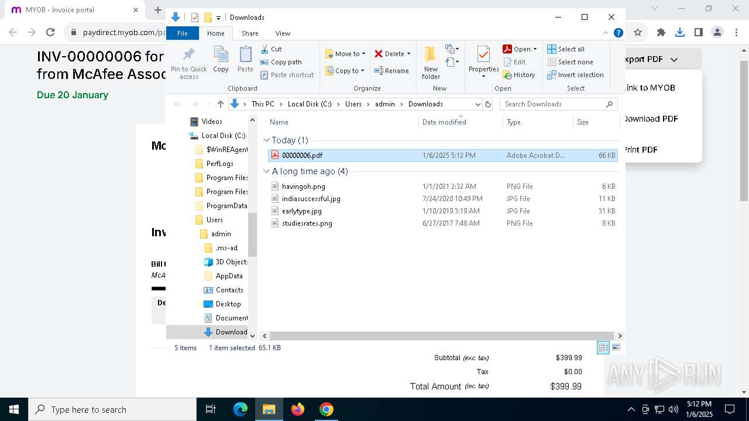Collapse the ribbon with chevron
This screenshot has height=421, width=749.
606,33
